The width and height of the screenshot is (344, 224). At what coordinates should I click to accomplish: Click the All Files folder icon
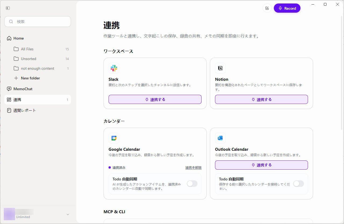pyautogui.click(x=16, y=49)
